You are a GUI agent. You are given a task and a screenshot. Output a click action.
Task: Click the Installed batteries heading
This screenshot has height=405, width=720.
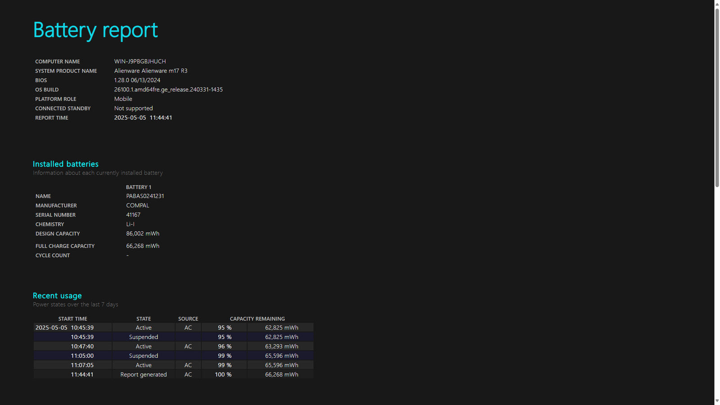click(66, 164)
